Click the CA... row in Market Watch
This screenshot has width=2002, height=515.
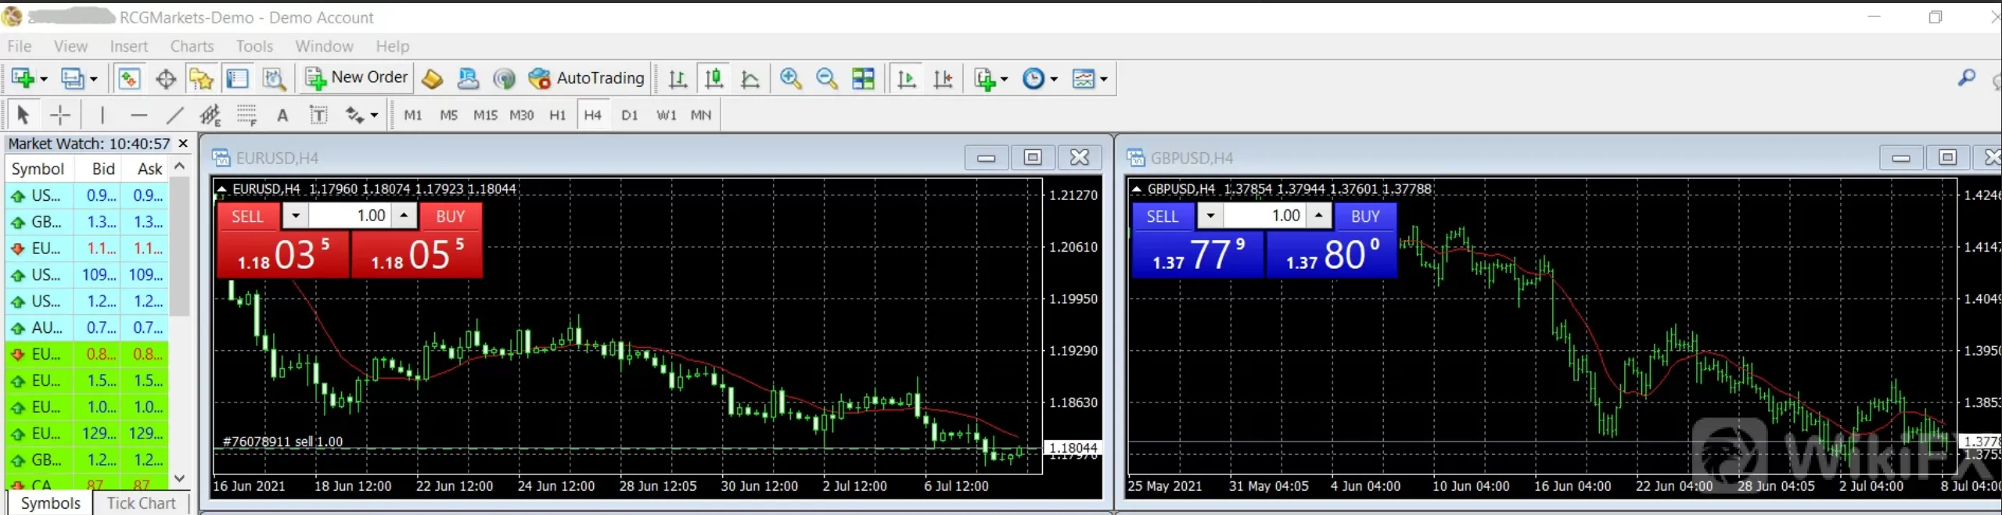[87, 483]
